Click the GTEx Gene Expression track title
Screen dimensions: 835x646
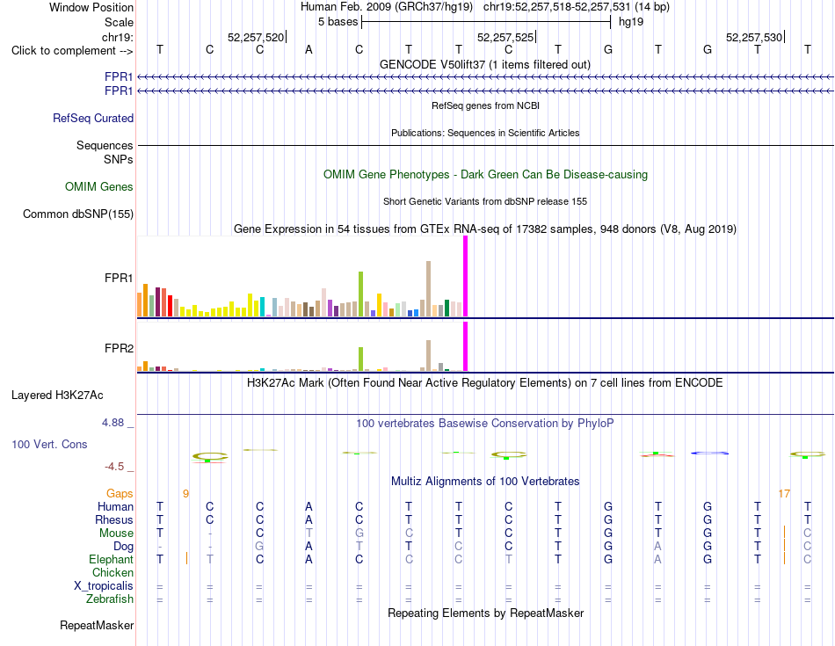(x=485, y=229)
